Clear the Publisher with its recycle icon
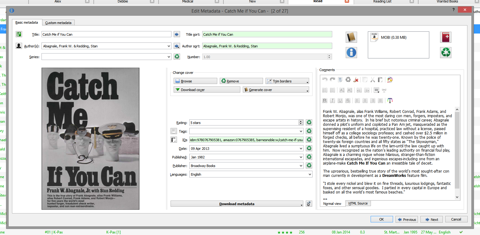 point(309,165)
